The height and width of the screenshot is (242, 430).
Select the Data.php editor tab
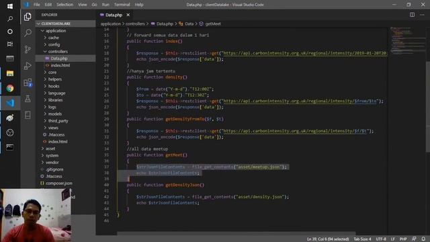[x=114, y=15]
